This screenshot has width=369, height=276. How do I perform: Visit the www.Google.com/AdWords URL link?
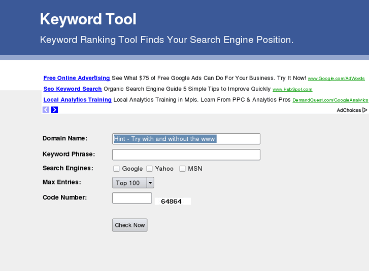[336, 78]
